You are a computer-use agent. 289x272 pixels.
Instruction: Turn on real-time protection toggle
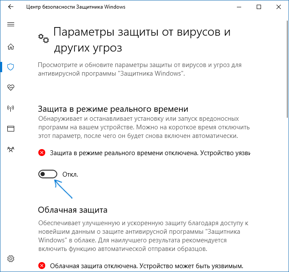[48, 174]
